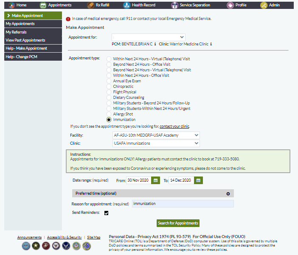Click the Rx Refill pill icon
This screenshot has width=298, height=255.
coord(91,5)
